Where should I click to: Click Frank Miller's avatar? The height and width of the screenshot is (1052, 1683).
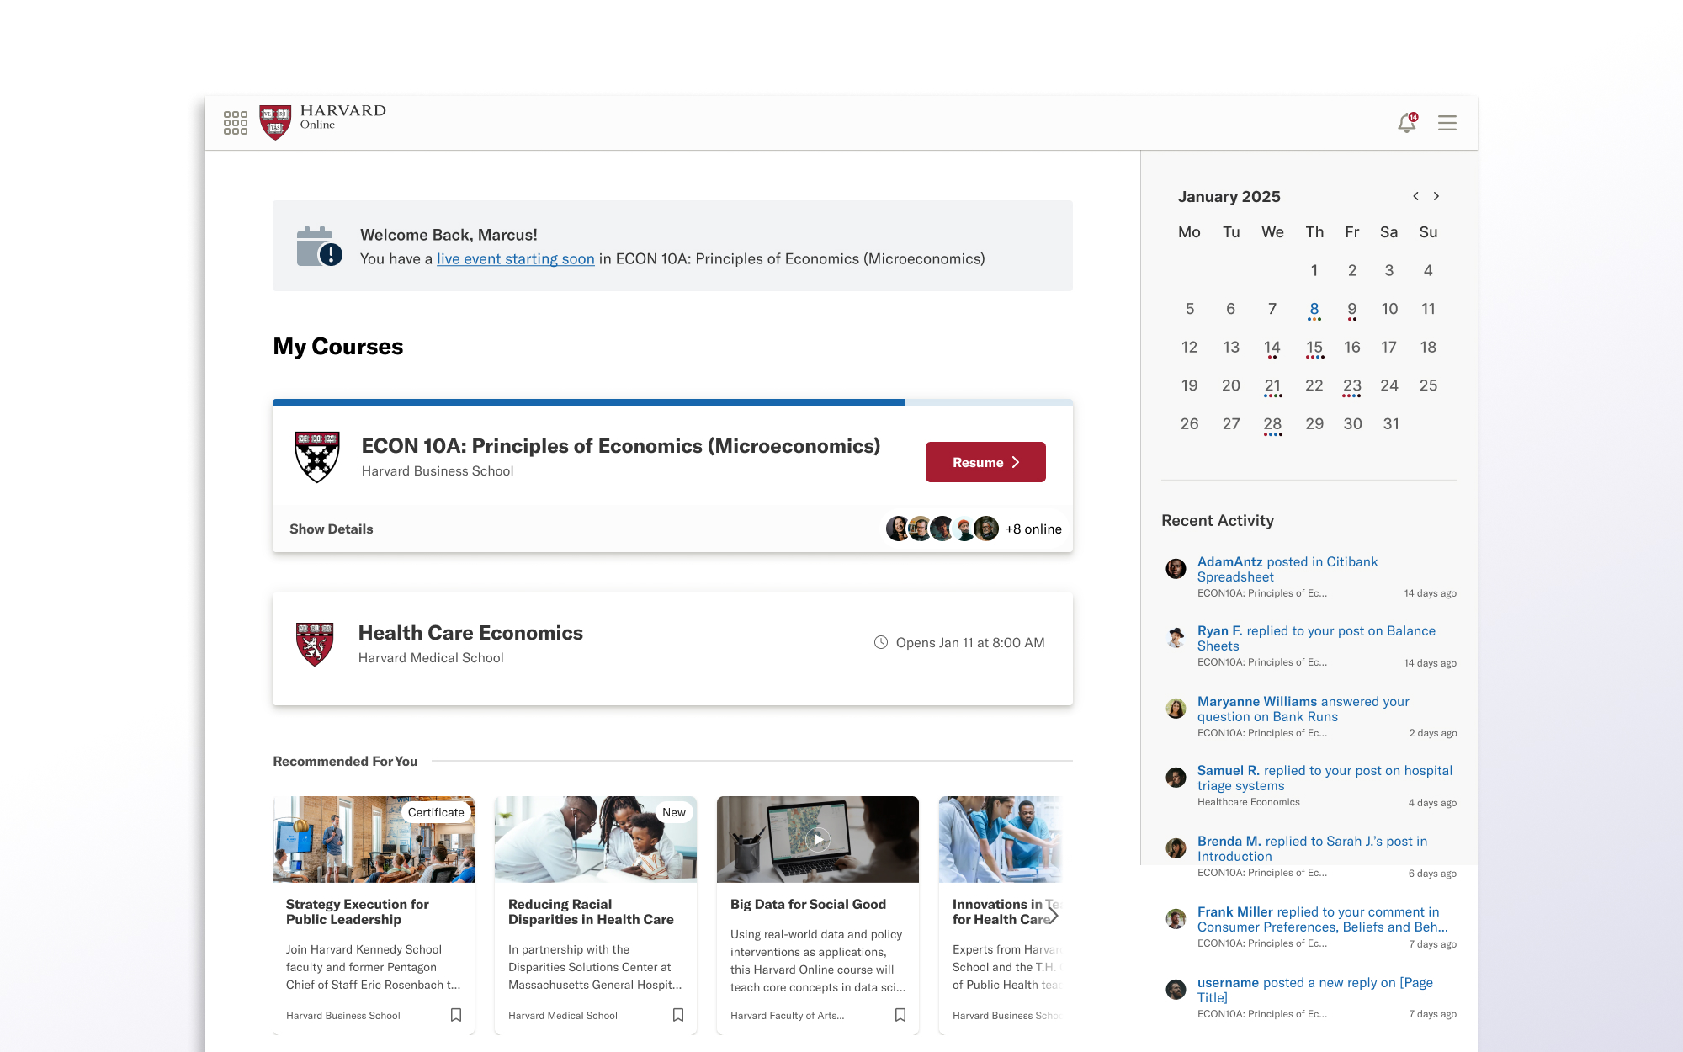pos(1176,919)
